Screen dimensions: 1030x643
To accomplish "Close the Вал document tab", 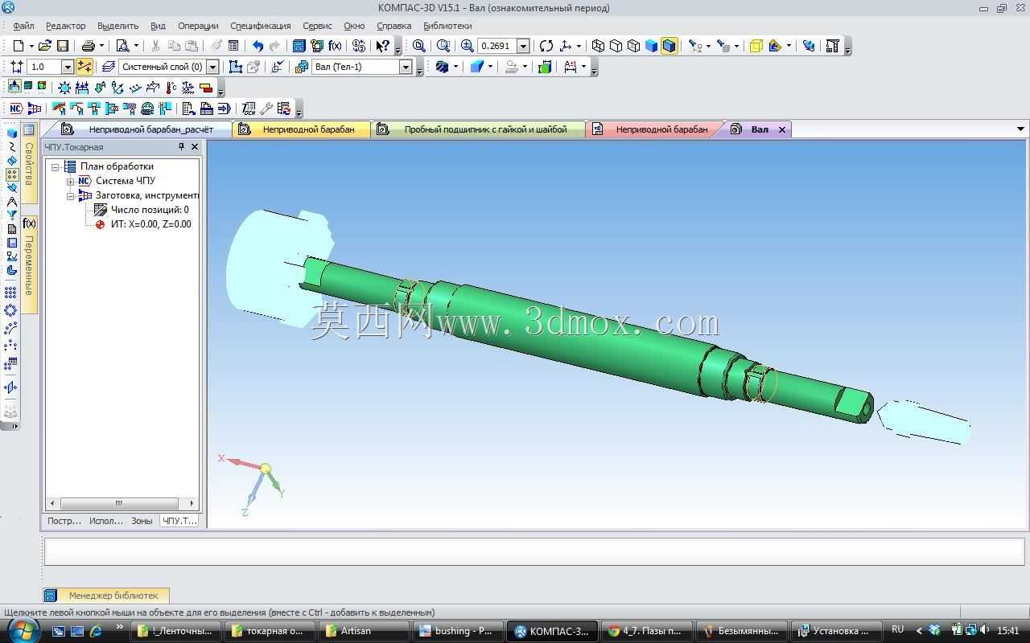I will pyautogui.click(x=781, y=129).
